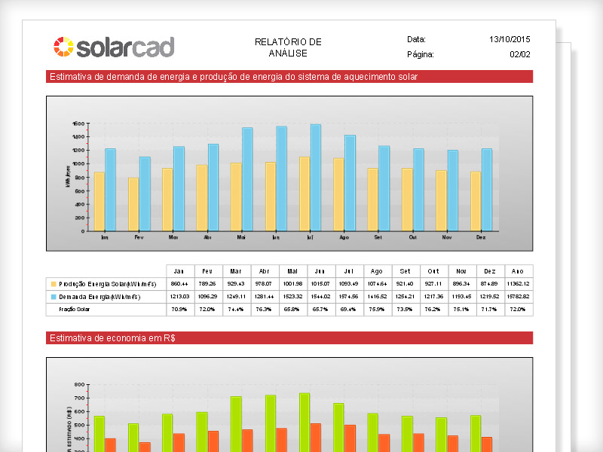Click the Mar column header in the table

click(x=236, y=271)
